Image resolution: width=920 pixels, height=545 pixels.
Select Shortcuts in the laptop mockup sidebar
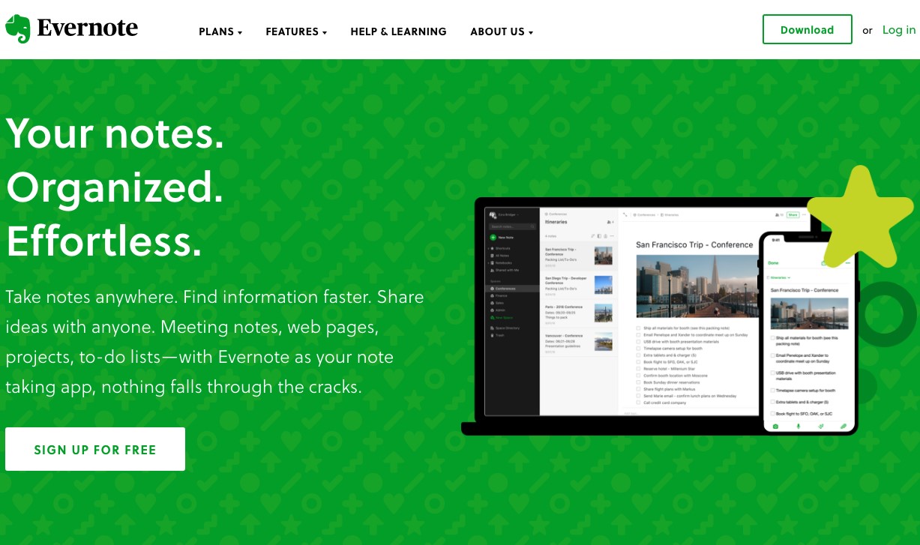coord(502,248)
